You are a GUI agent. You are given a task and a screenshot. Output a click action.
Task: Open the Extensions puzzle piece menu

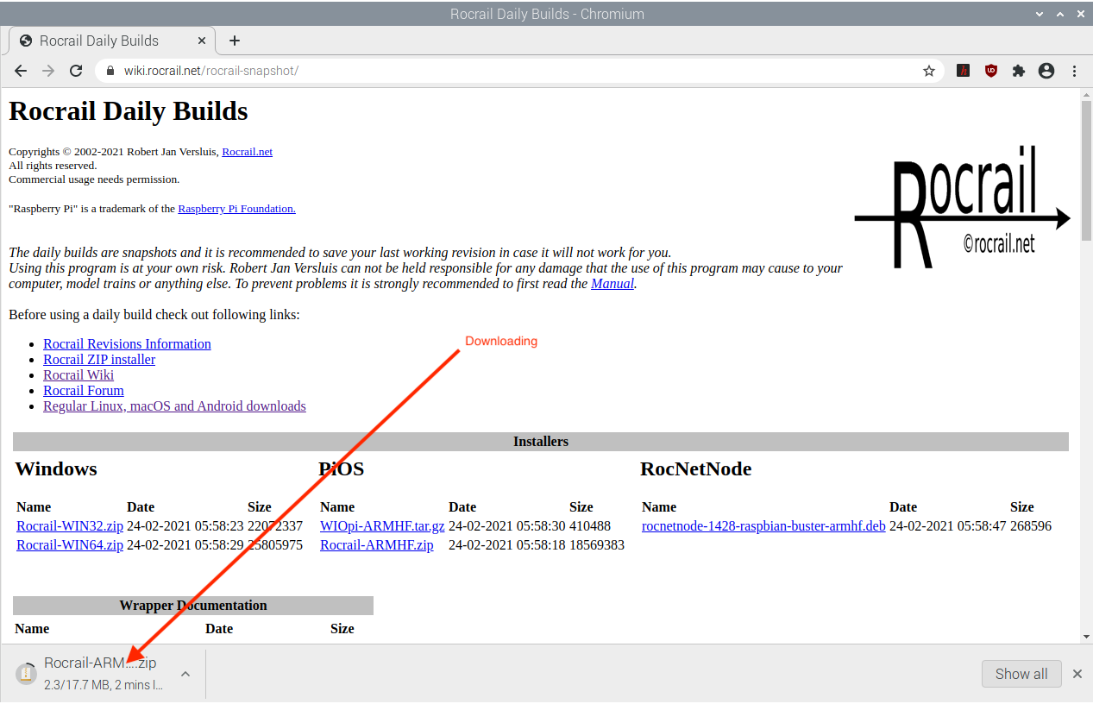[x=1019, y=71]
